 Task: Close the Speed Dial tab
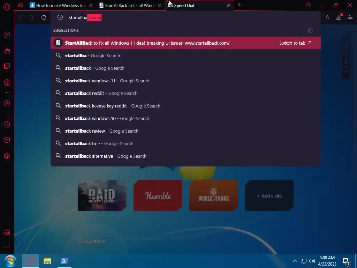[229, 6]
